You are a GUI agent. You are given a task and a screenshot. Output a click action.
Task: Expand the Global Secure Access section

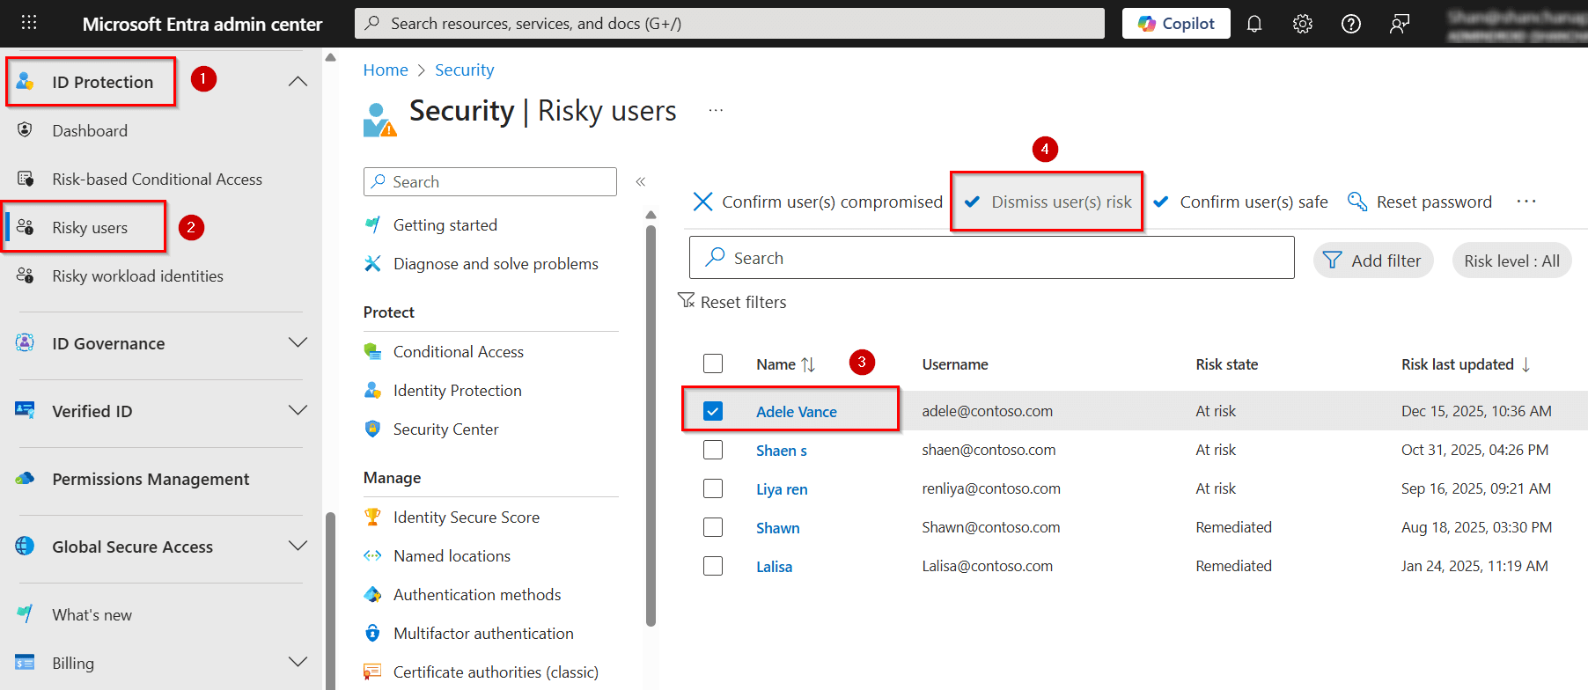(x=298, y=546)
